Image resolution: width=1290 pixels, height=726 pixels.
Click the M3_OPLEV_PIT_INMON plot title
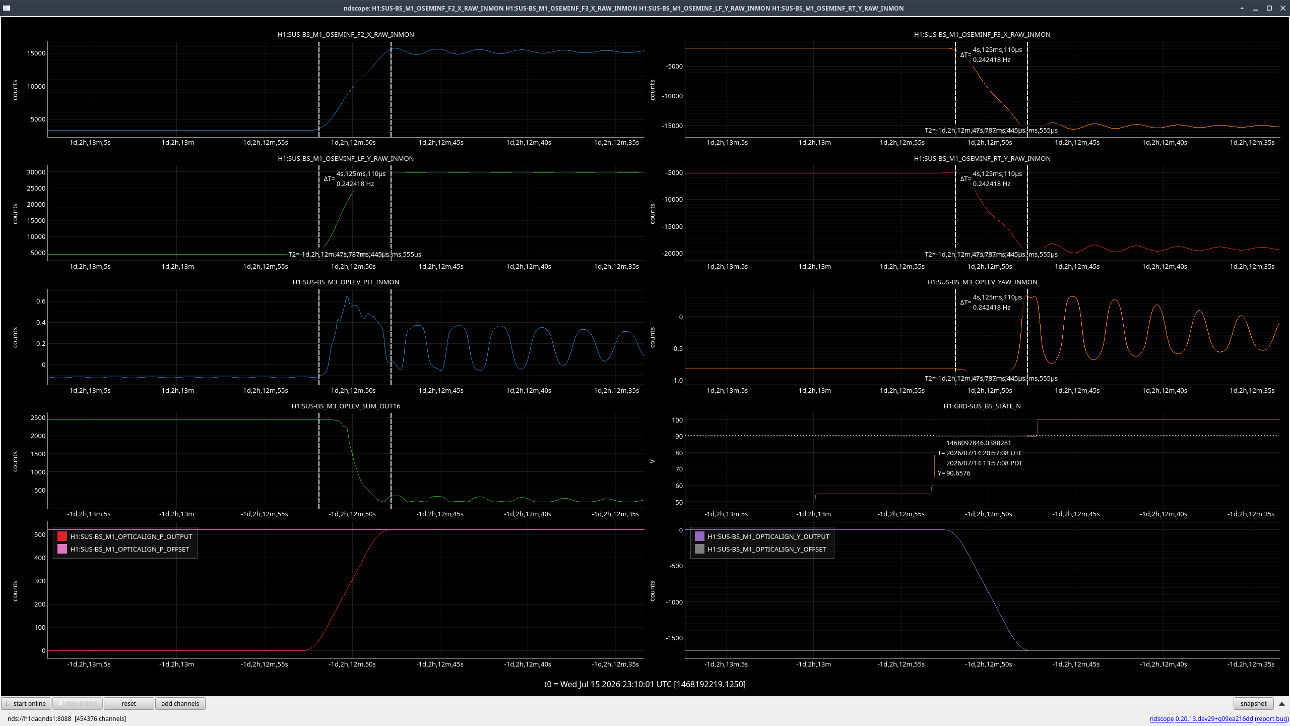coord(346,282)
